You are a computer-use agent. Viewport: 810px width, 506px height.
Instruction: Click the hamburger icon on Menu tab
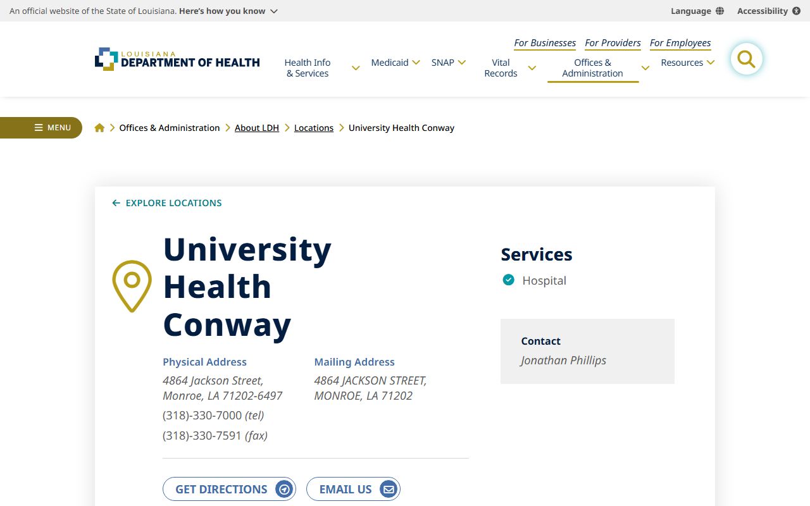[x=39, y=128]
